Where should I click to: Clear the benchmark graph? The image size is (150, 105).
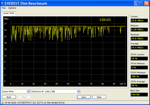[99, 97]
